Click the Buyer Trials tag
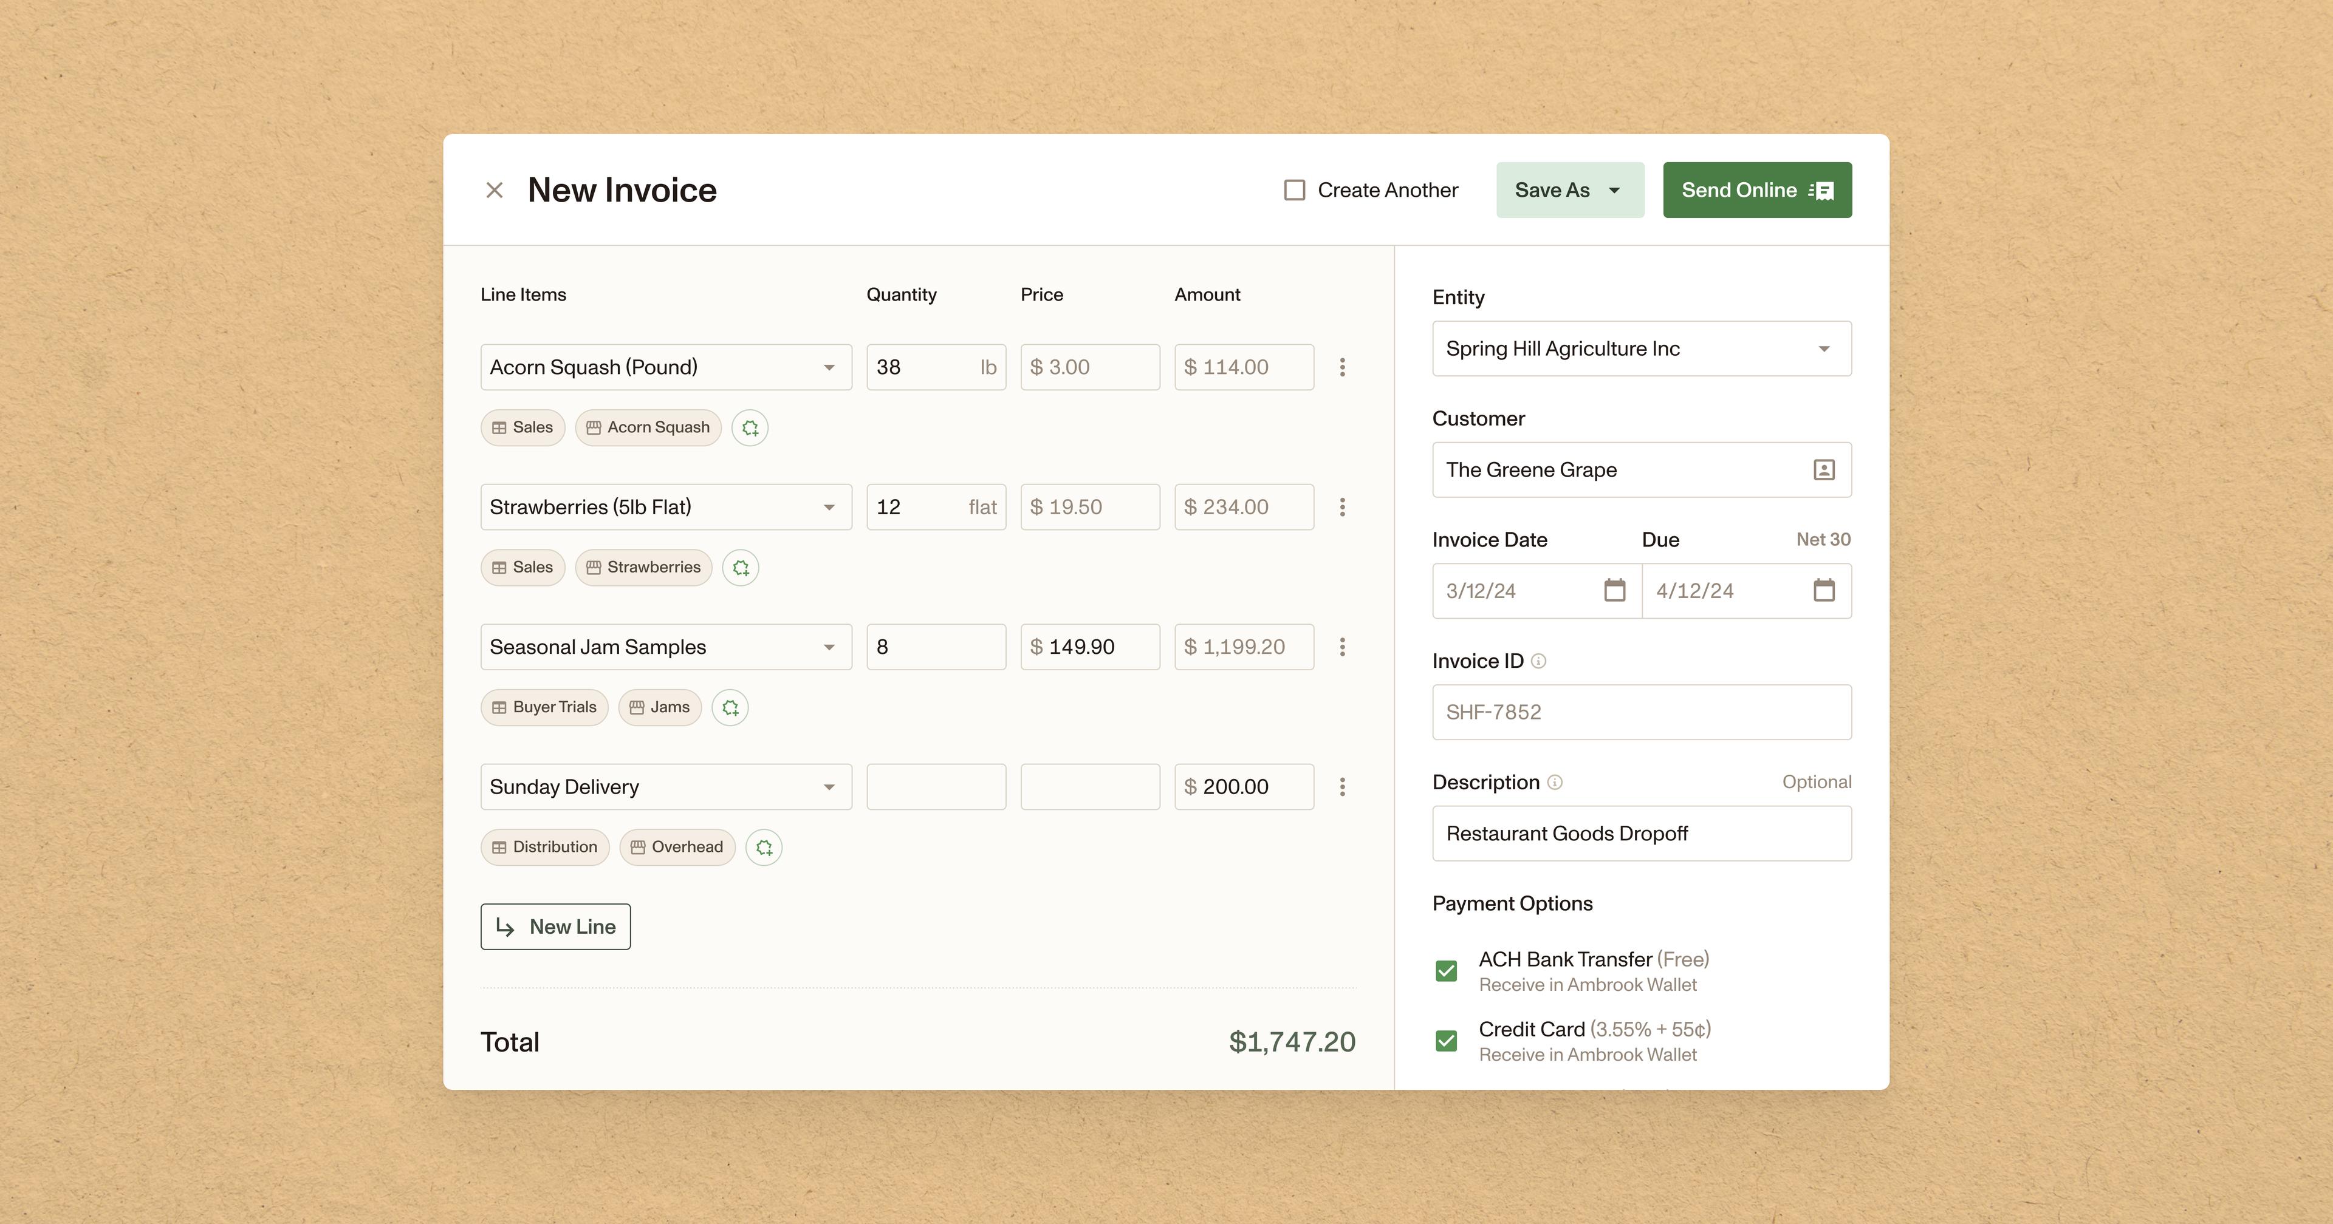2333x1224 pixels. (x=544, y=707)
